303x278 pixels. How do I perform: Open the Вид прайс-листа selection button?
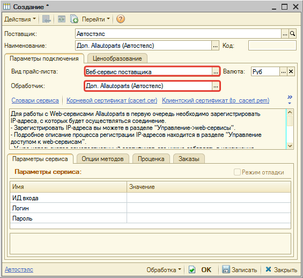216,72
